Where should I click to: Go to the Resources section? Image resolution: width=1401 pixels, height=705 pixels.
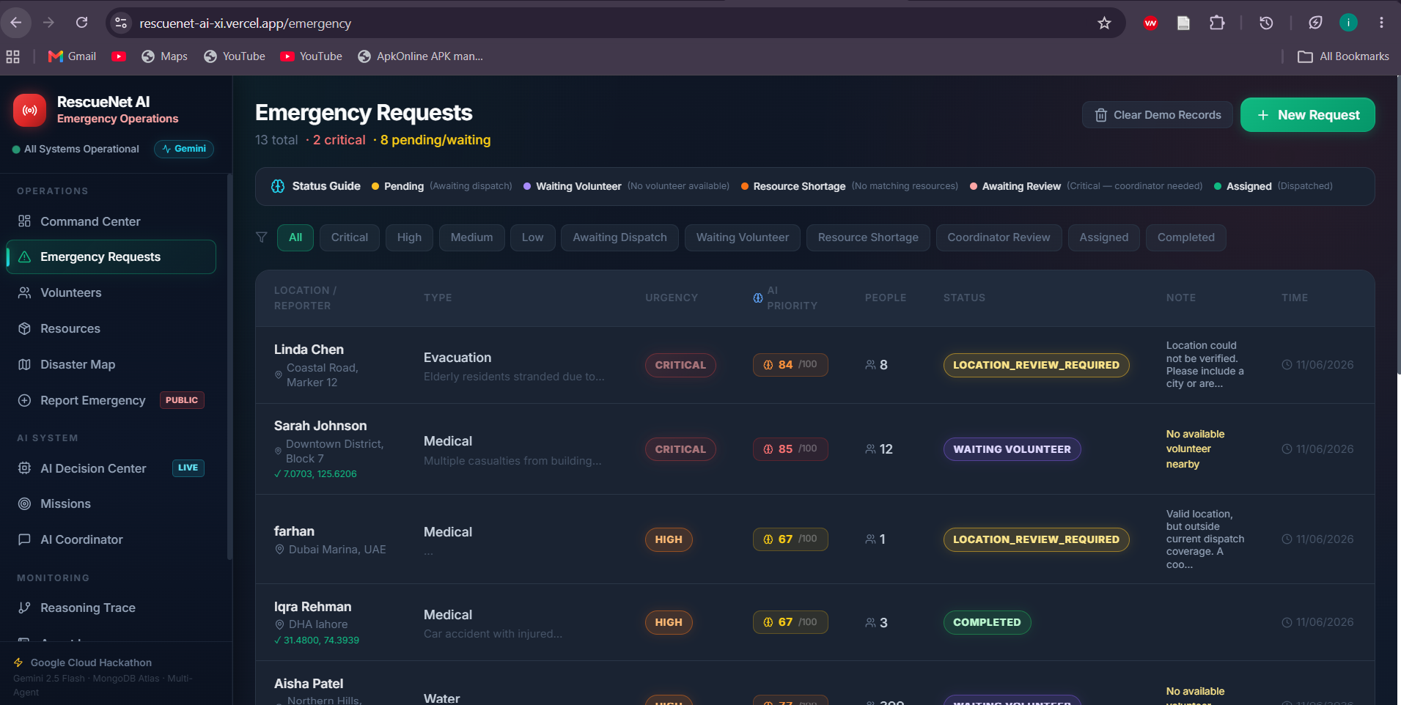coord(111,328)
